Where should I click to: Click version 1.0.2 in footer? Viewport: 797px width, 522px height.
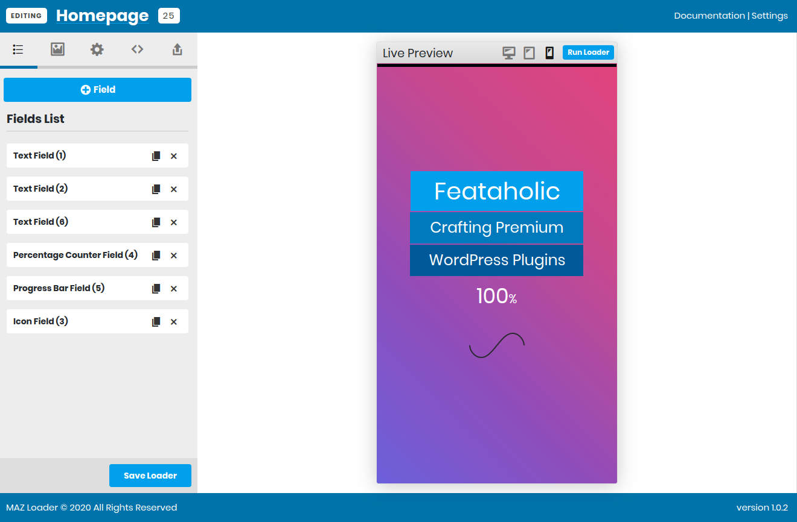(762, 508)
